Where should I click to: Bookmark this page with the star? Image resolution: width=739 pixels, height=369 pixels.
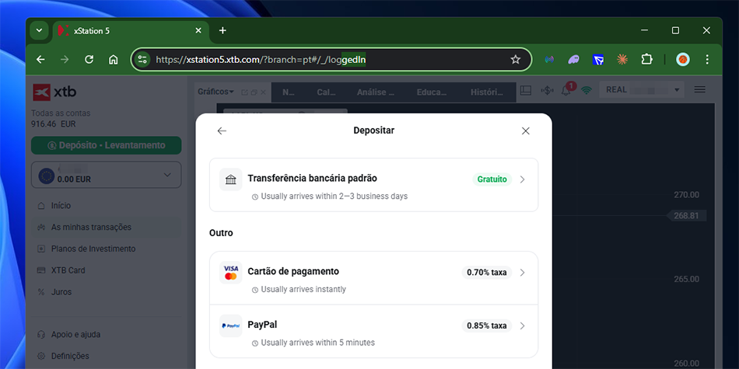pos(516,59)
